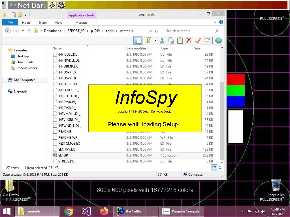The image size is (290, 217).
Task: Click the Cut scissors icon
Action: click(x=162, y=40)
